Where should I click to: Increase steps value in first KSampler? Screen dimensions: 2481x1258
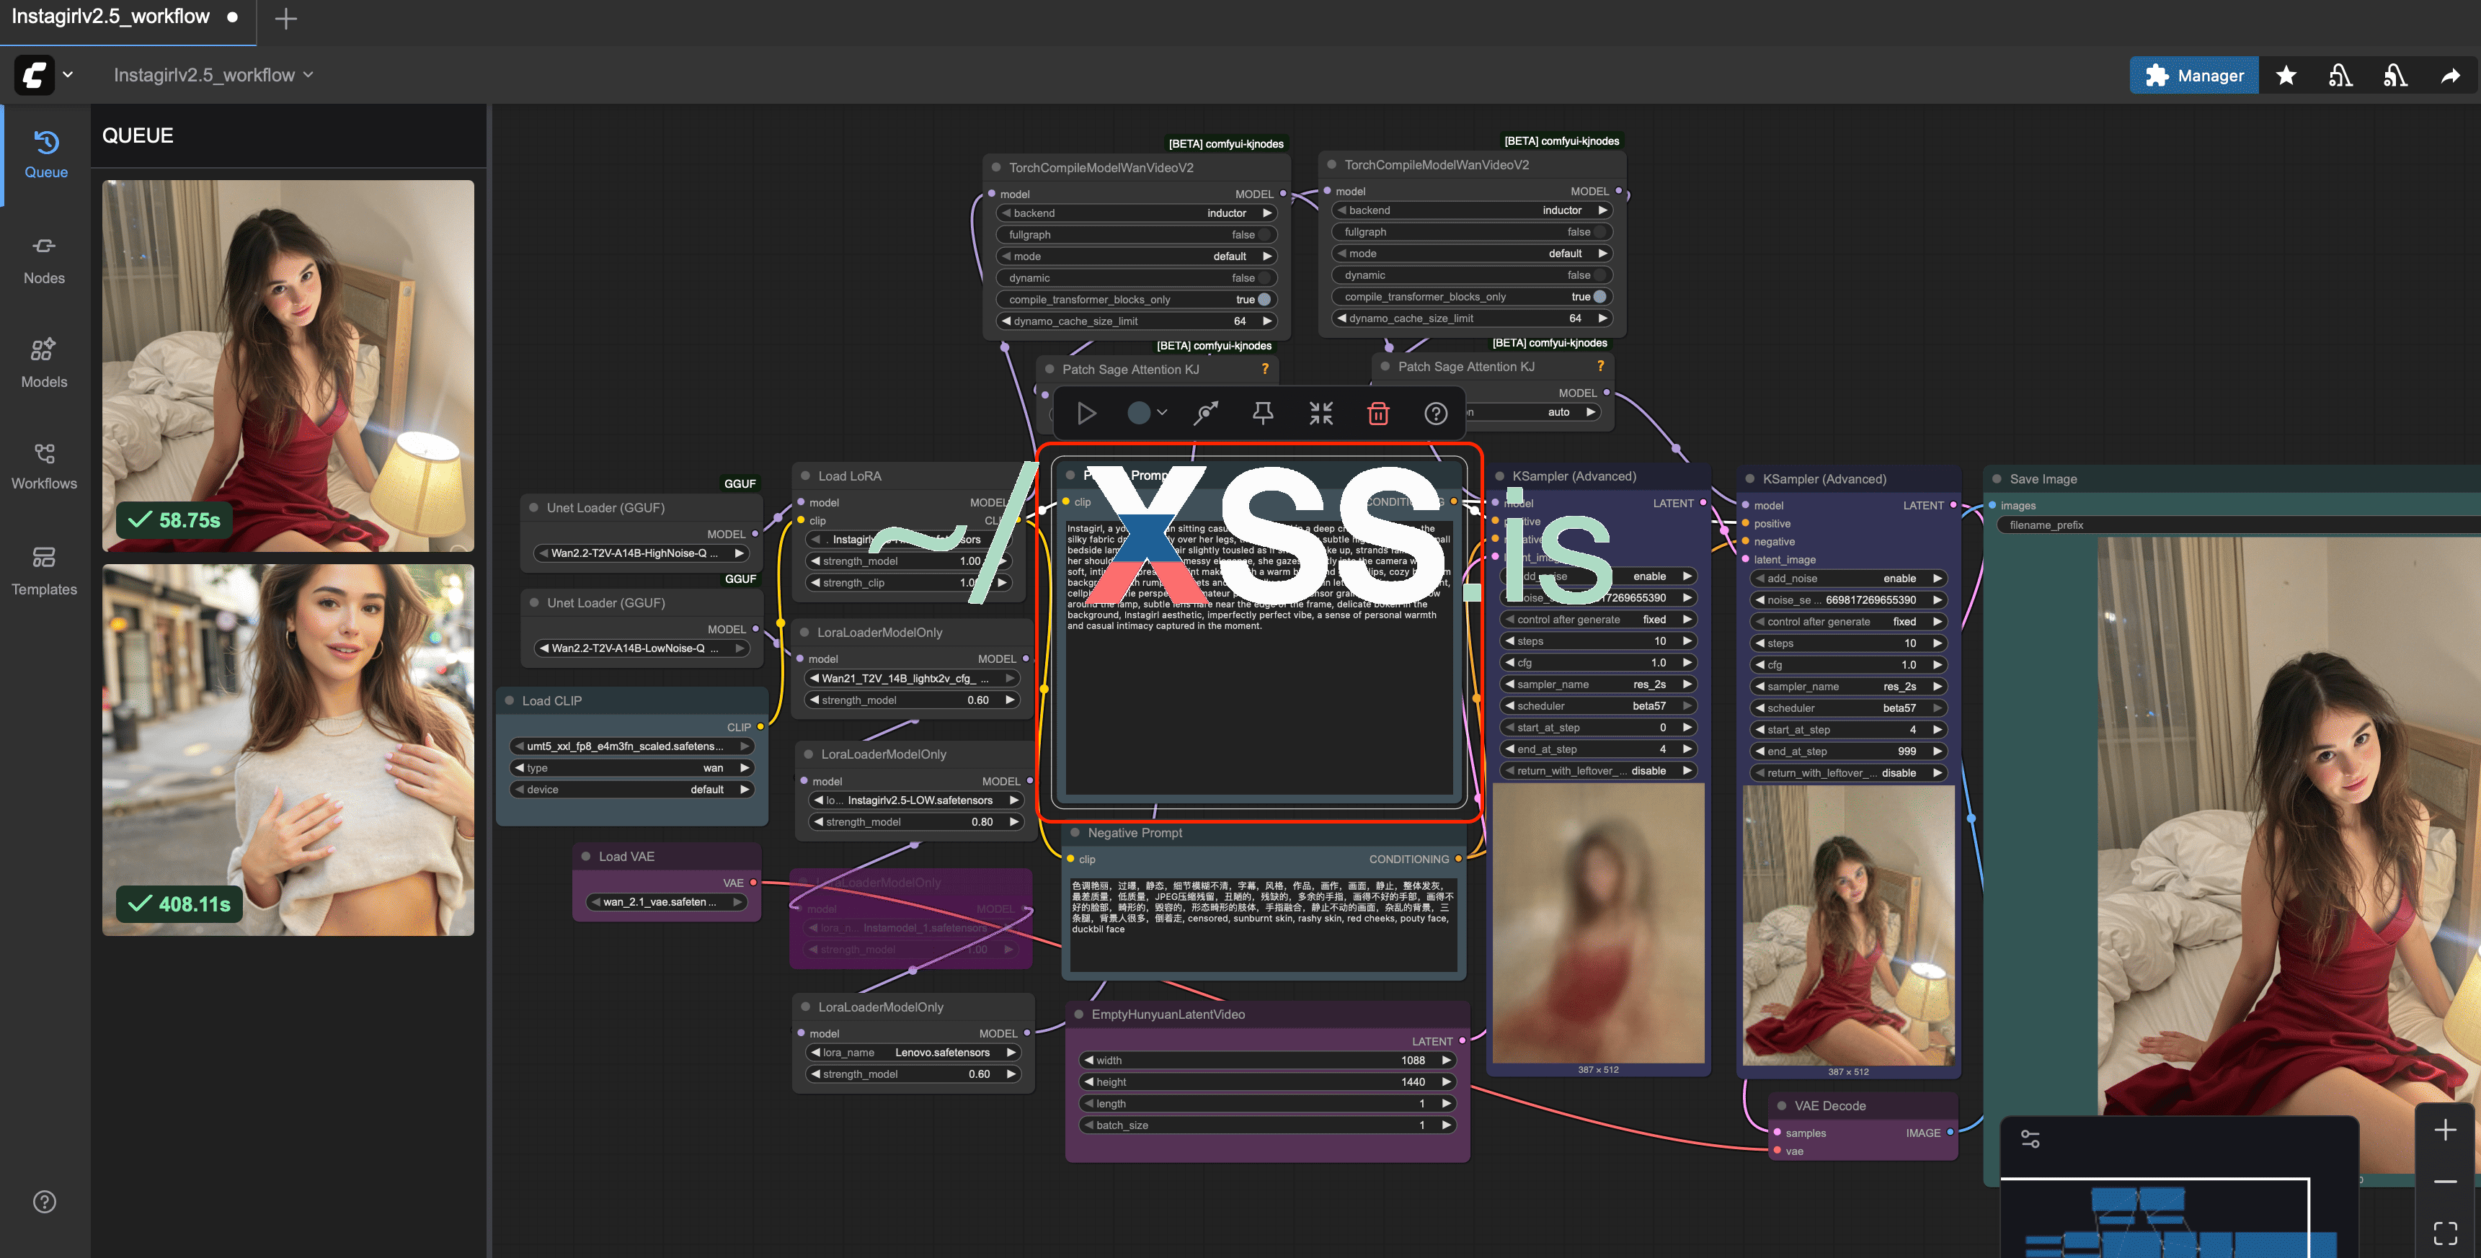tap(1687, 641)
